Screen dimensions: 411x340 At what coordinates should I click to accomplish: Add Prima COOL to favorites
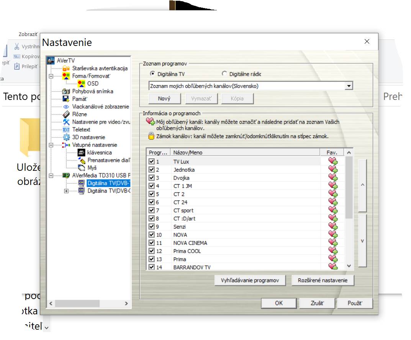(333, 251)
